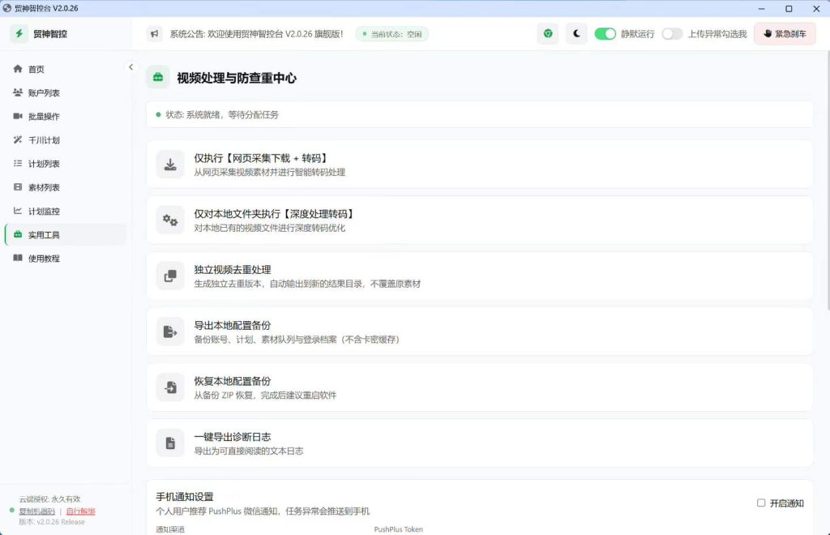
Task: Click the 手机通知设置 heading
Action: 185,497
